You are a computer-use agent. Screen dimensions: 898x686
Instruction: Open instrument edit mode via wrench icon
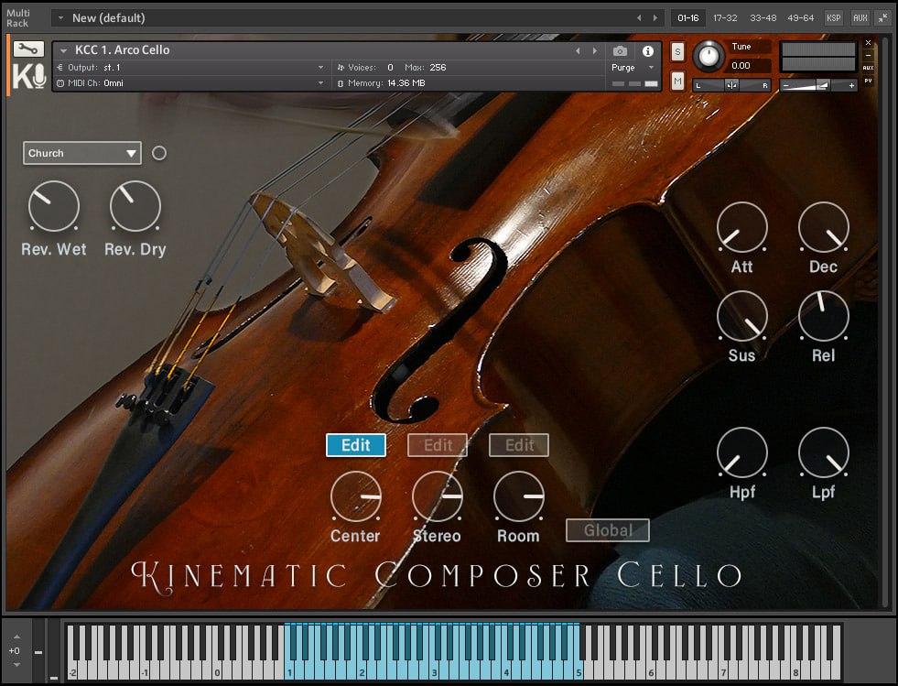28,49
